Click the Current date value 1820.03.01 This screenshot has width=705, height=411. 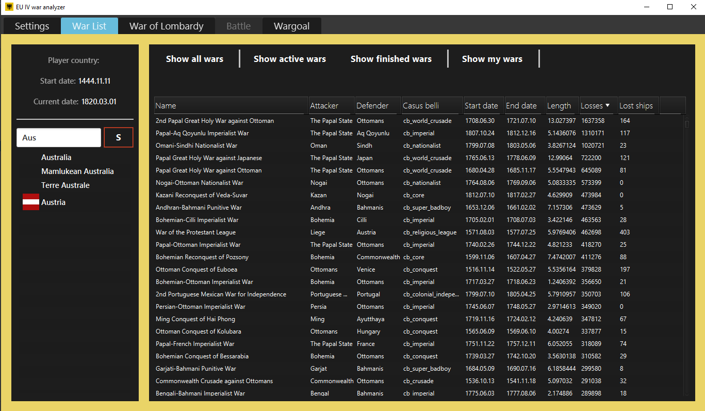tap(99, 102)
